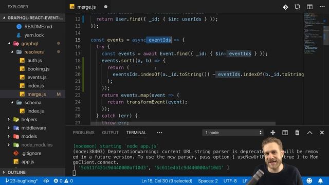The height and width of the screenshot is (185, 329).
Task: Select merge.js in explorer
Action: [36, 94]
